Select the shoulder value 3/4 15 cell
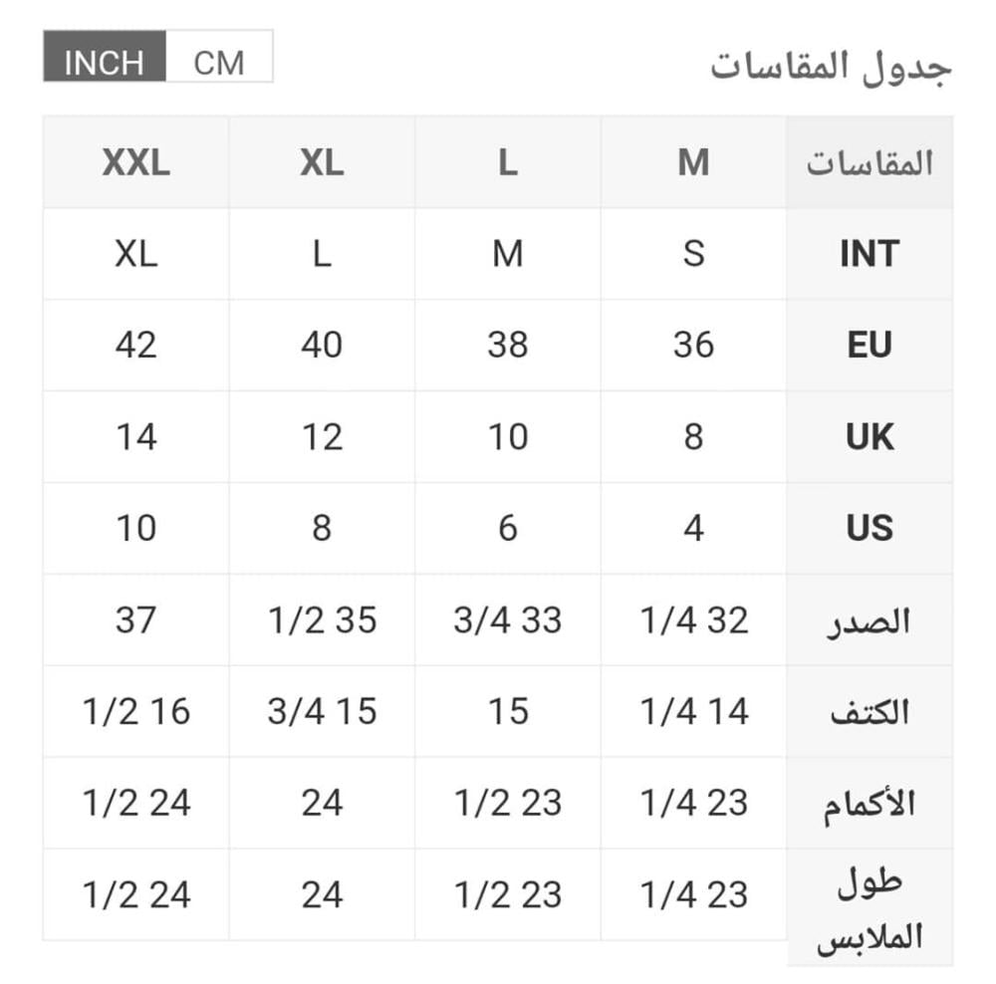Viewport: 996px width, 984px height. click(322, 712)
